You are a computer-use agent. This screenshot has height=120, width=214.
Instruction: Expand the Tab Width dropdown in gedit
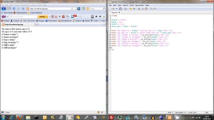coord(181,113)
